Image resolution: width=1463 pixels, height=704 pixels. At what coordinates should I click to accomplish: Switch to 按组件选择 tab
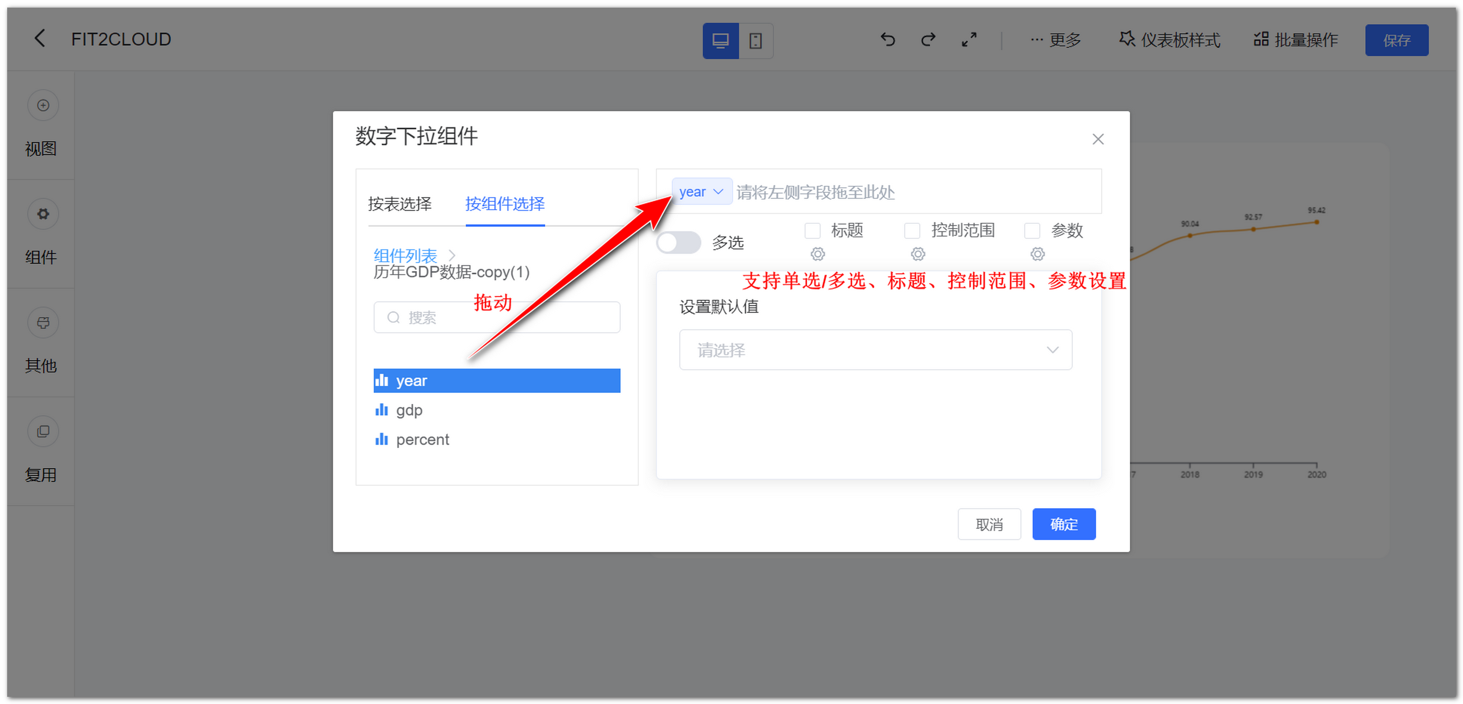pyautogui.click(x=505, y=204)
